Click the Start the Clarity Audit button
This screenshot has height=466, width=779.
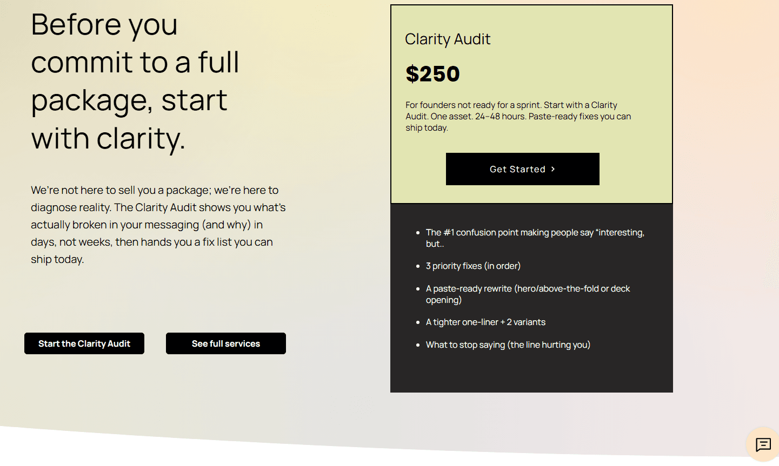84,343
